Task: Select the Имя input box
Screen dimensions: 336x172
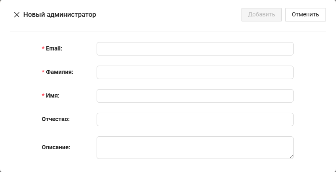Action: [195, 96]
